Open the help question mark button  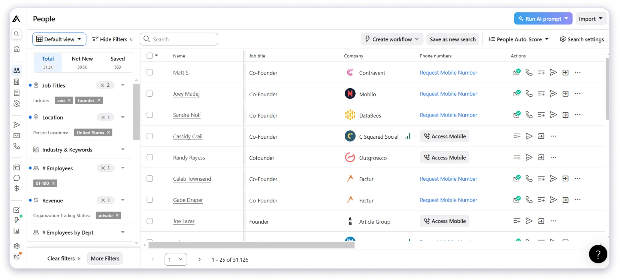(x=598, y=254)
